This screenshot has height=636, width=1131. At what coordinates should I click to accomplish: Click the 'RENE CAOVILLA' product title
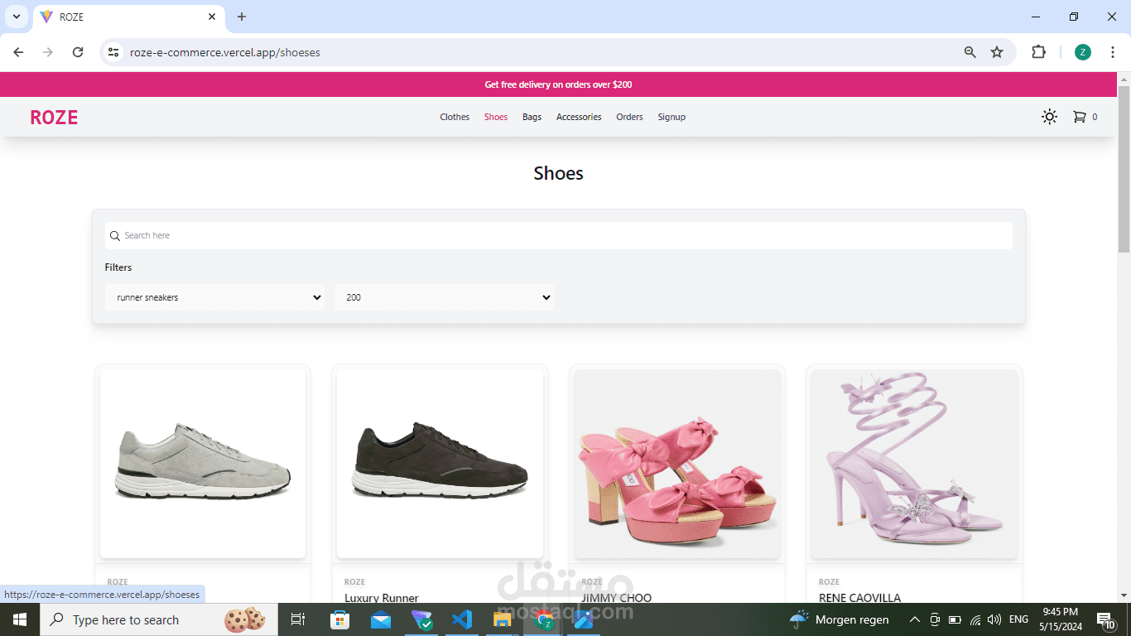click(859, 597)
